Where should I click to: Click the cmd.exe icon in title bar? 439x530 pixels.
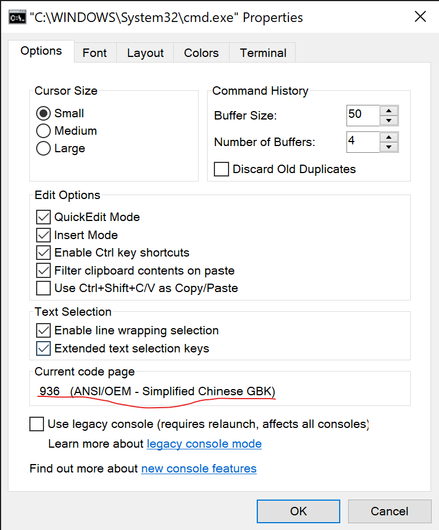click(x=16, y=17)
